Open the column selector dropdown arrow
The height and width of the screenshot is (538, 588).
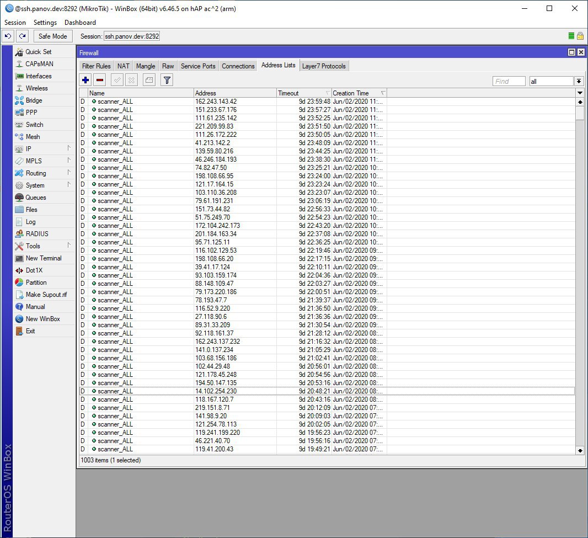pyautogui.click(x=580, y=93)
